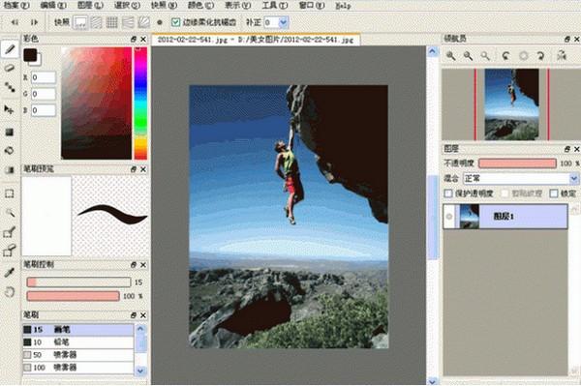Choose the radial lines snap icon
The width and height of the screenshot is (581, 386).
[x=143, y=22]
